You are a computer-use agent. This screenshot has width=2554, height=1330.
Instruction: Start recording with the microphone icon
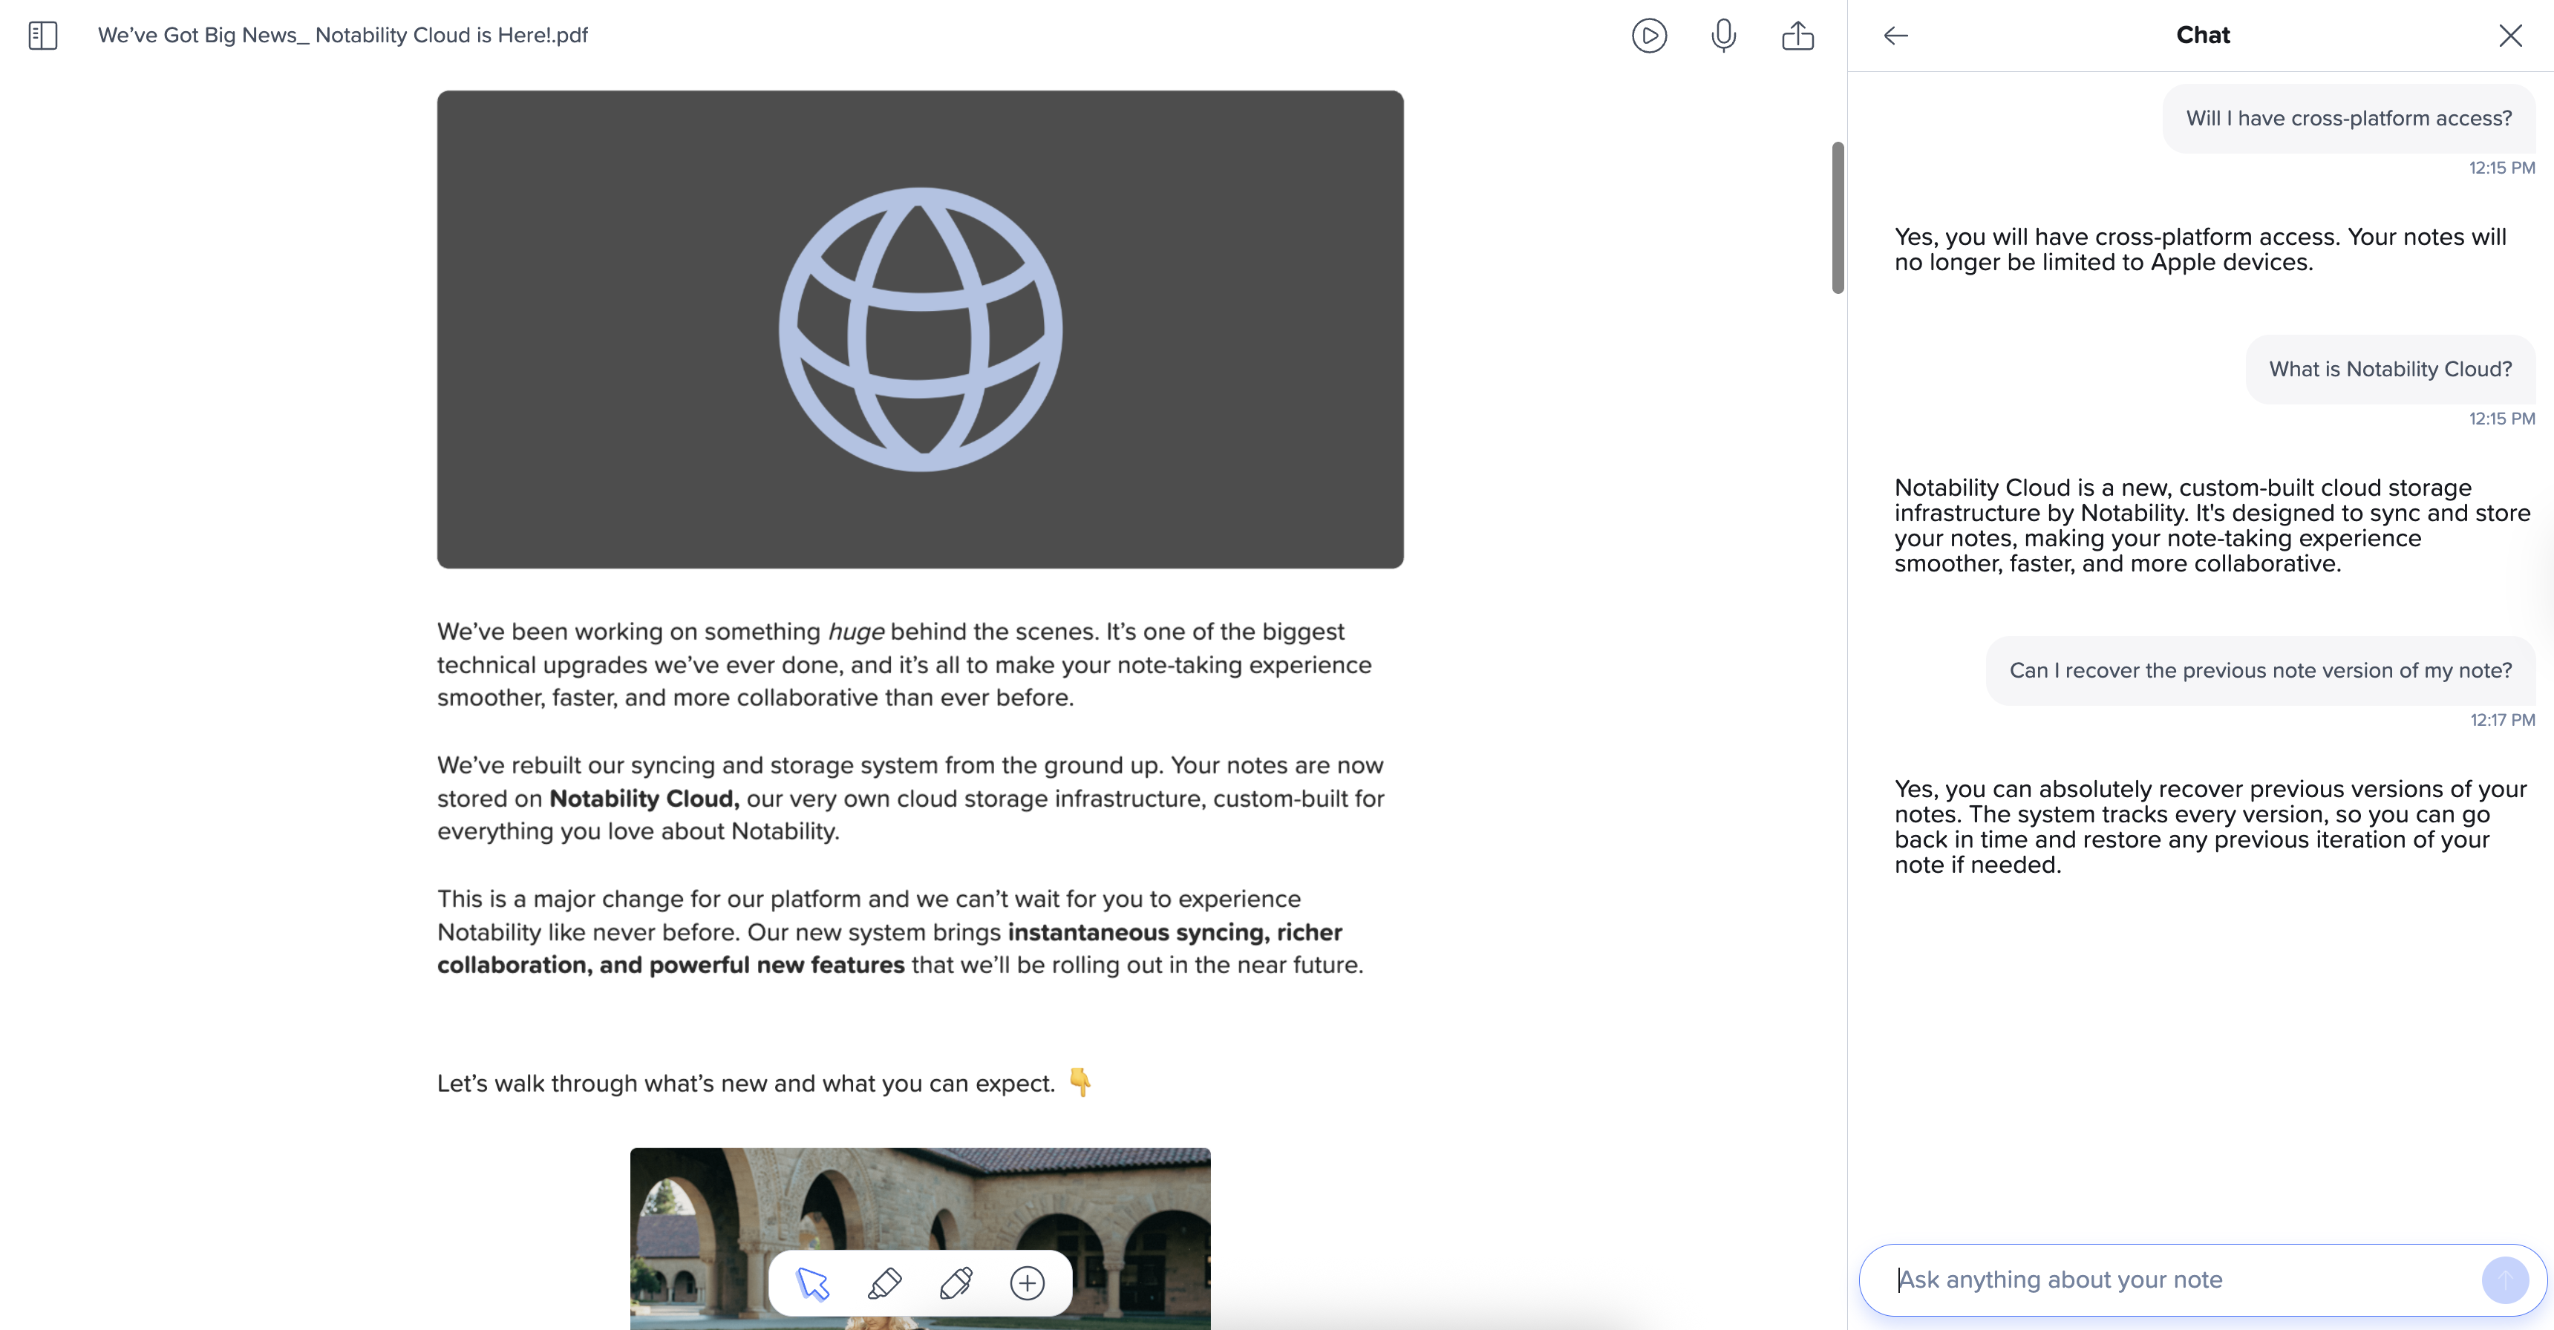click(1723, 36)
